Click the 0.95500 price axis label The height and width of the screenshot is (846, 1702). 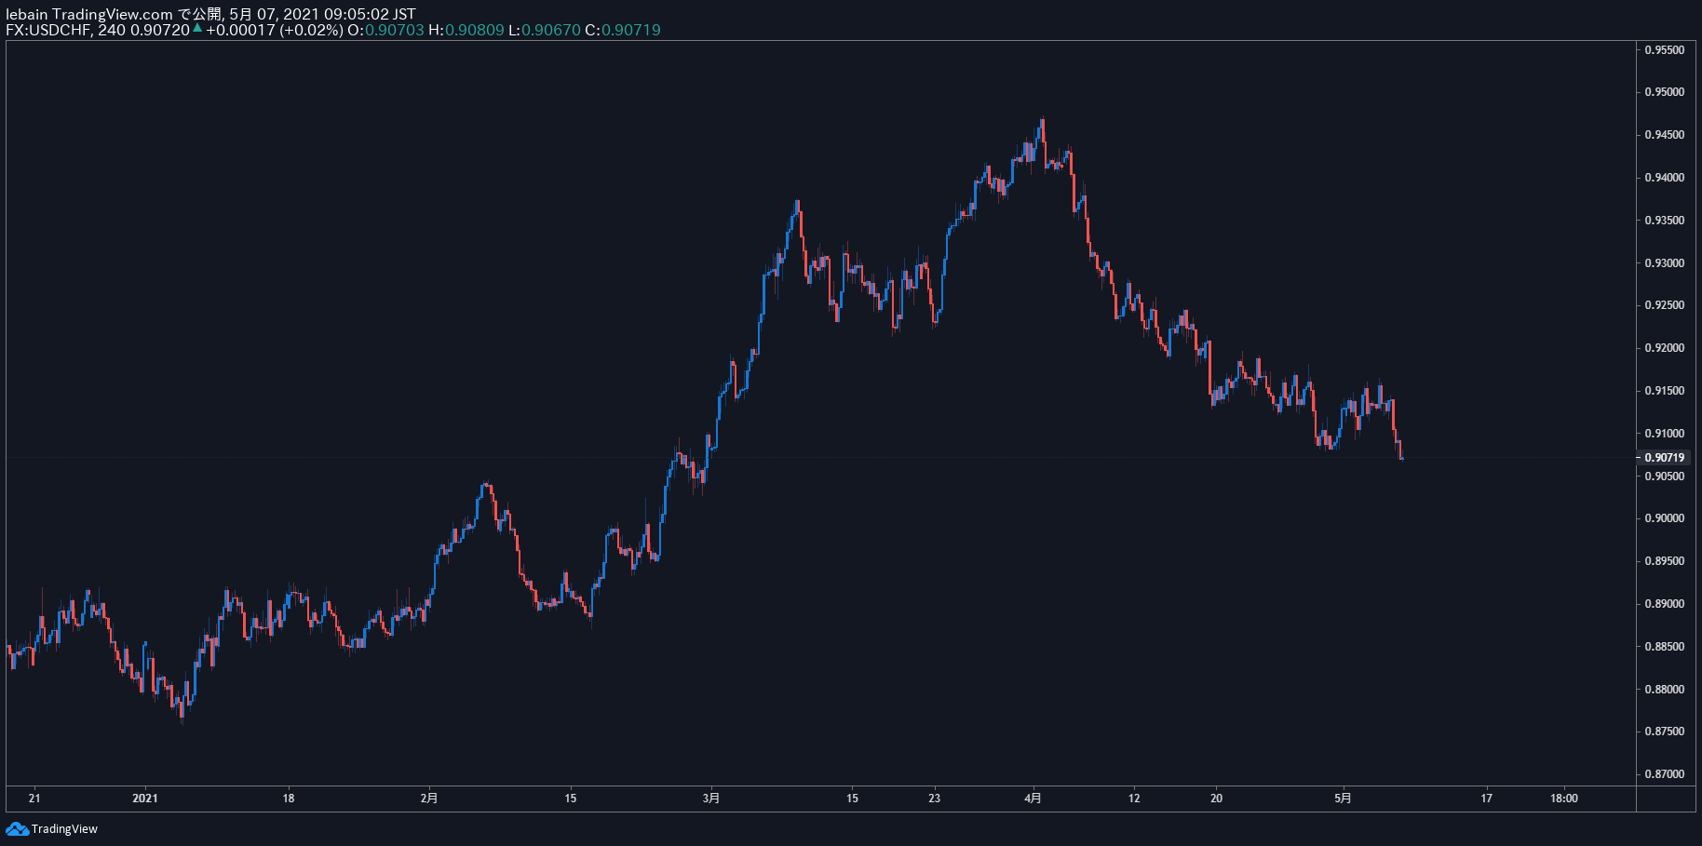click(1664, 50)
